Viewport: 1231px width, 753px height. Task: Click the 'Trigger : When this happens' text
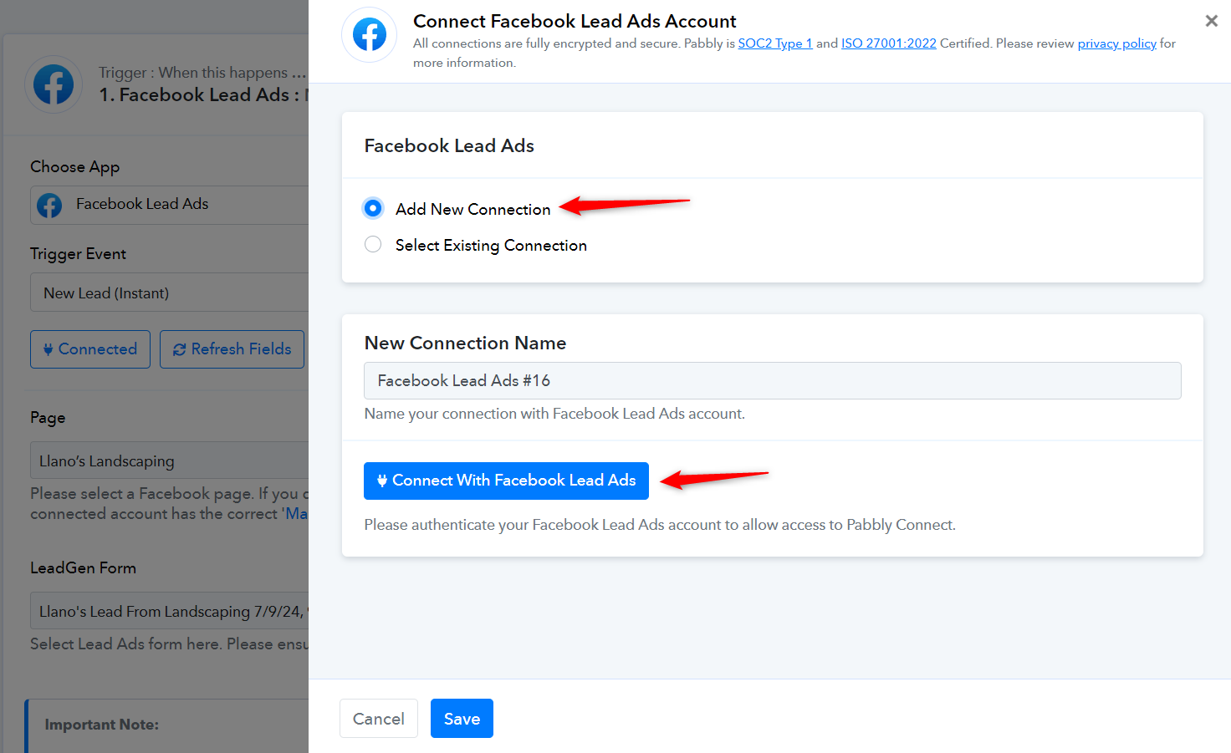(202, 73)
